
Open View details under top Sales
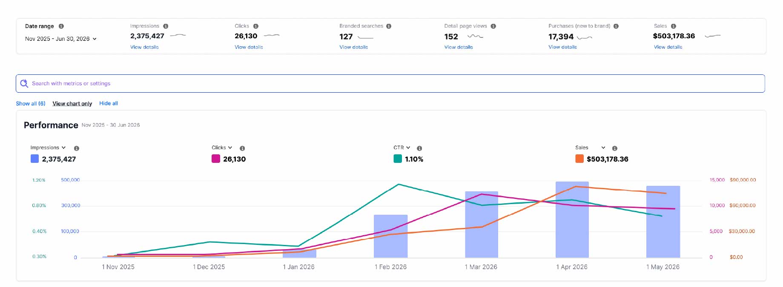click(668, 47)
